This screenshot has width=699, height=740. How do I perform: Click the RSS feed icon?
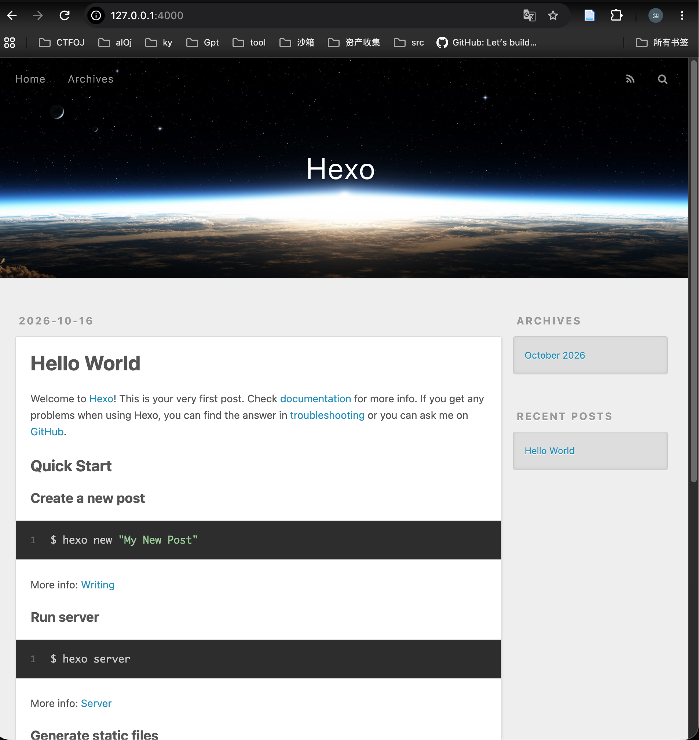coord(630,79)
